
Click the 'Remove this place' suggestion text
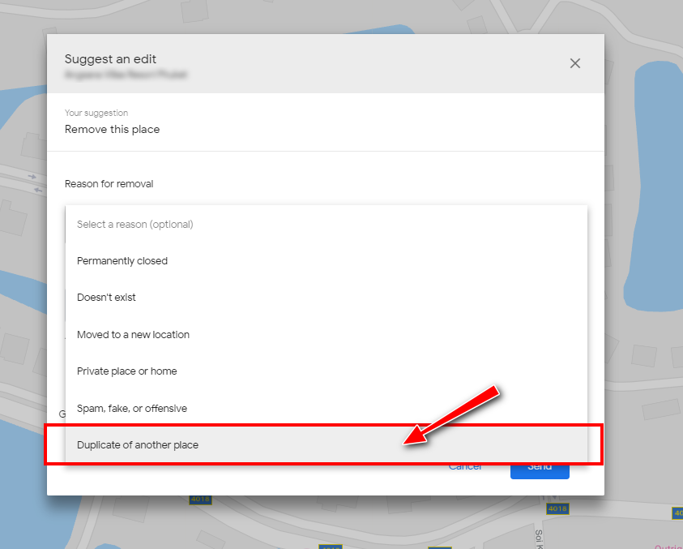tap(113, 130)
